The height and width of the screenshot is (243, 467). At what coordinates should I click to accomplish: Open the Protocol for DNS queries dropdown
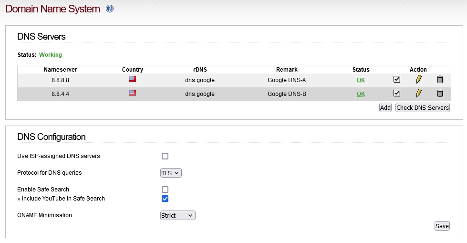click(171, 173)
